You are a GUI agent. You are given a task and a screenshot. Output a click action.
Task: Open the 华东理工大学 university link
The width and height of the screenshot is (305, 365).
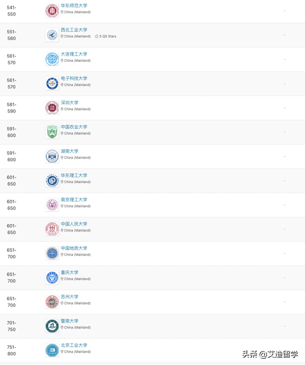[x=74, y=176]
